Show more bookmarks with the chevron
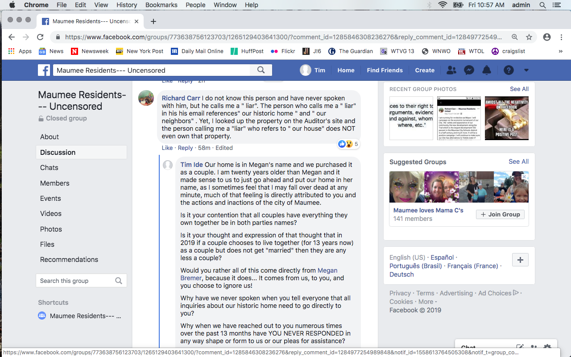Viewport: 571px width, 357px height. click(x=561, y=51)
